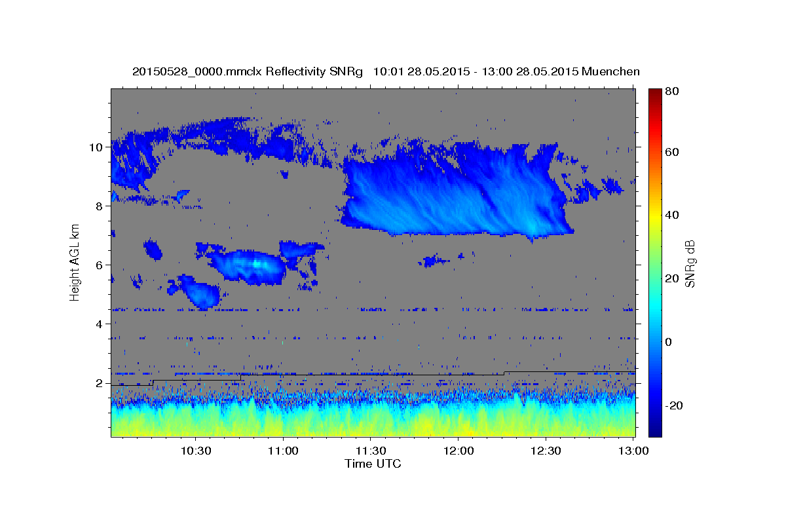Click the height tick label 4
This screenshot has height=524, width=786.
[x=100, y=324]
